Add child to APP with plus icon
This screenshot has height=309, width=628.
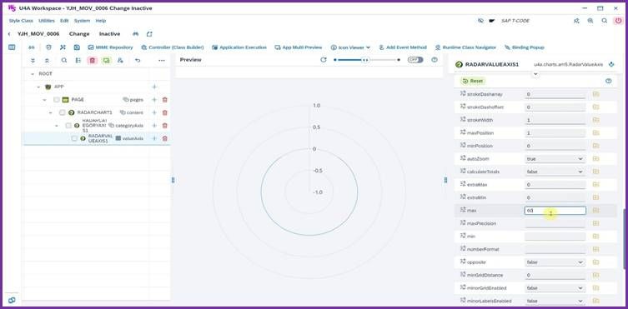[x=154, y=87]
